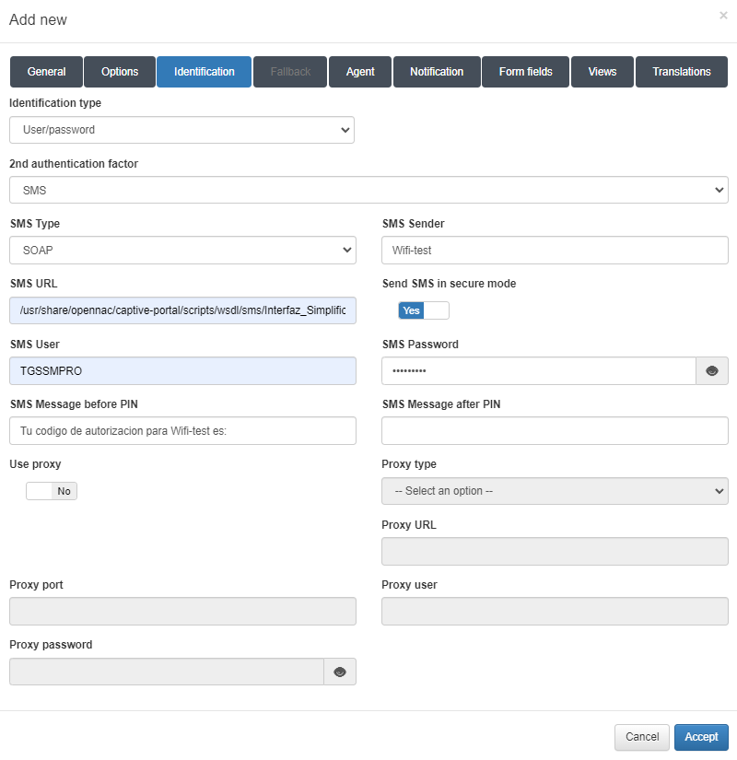
Task: Switch to the General tab
Action: [x=46, y=72]
